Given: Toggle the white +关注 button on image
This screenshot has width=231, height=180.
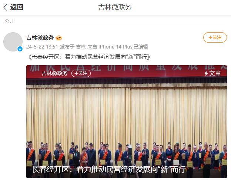Looking at the screenshot, I should click(x=81, y=73).
